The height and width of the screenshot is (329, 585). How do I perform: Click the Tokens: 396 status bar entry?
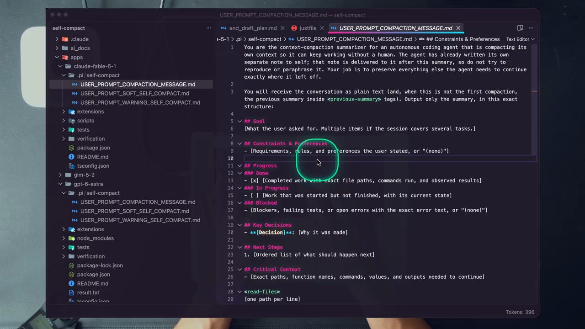520,312
